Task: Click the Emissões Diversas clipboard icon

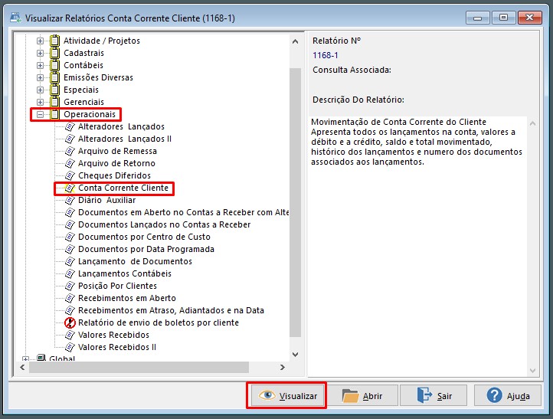Action: pyautogui.click(x=54, y=77)
